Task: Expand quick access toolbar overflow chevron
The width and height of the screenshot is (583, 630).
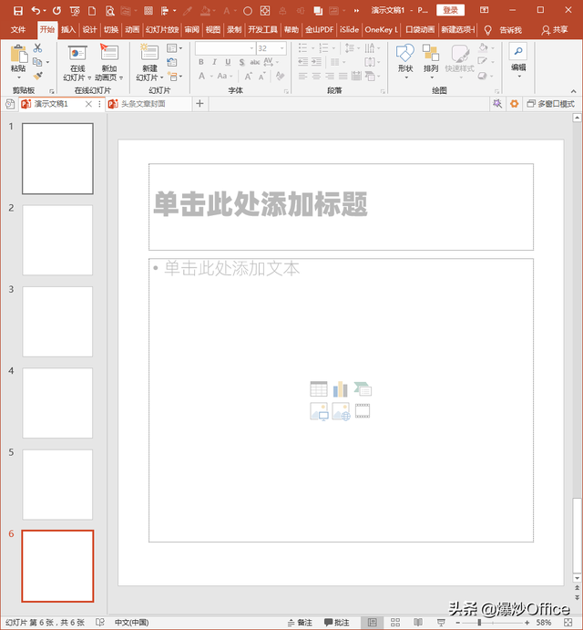Action: point(356,11)
